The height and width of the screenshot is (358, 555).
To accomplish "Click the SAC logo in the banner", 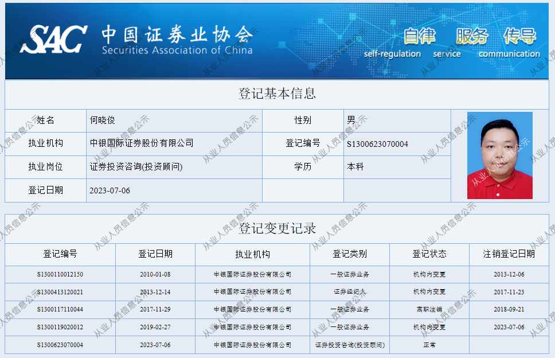I will coord(54,39).
